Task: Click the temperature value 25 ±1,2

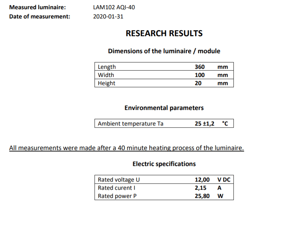Action: pyautogui.click(x=205, y=124)
